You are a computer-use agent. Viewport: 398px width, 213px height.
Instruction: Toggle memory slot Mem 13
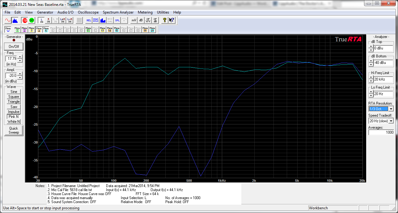click(103, 30)
